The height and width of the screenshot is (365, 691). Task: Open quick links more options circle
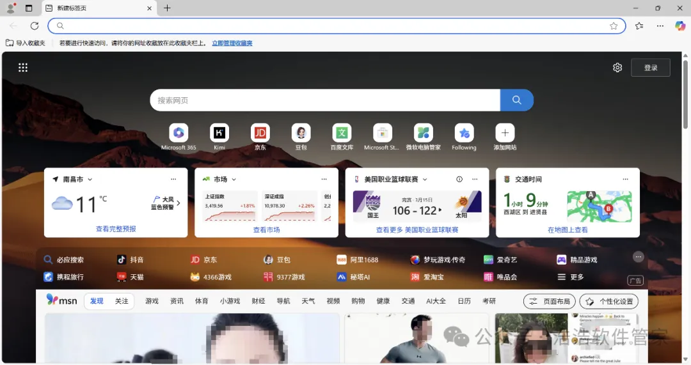click(x=638, y=257)
